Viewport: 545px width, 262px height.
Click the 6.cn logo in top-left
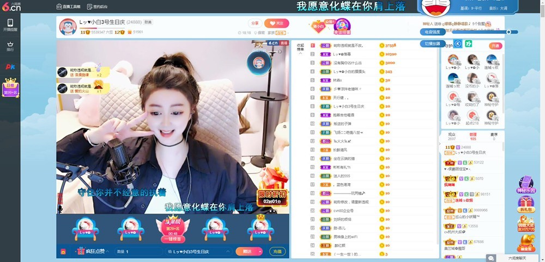point(11,6)
